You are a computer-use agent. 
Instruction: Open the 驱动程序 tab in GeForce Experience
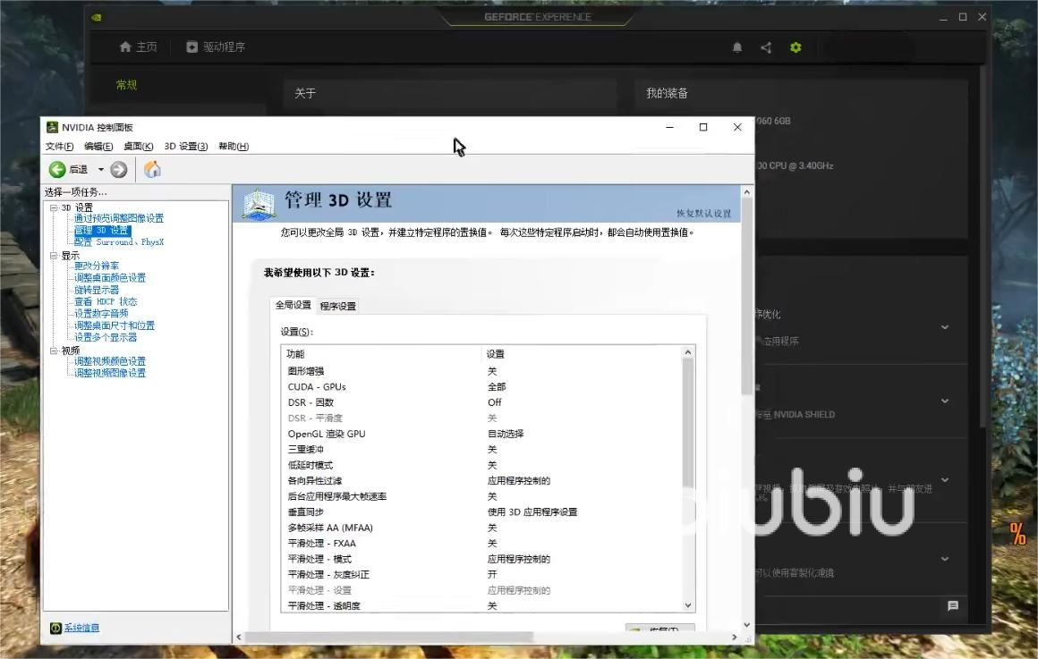pyautogui.click(x=216, y=47)
